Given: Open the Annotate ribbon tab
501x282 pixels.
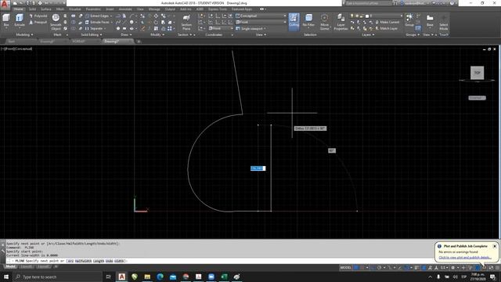Looking at the screenshot, I should pos(125,9).
